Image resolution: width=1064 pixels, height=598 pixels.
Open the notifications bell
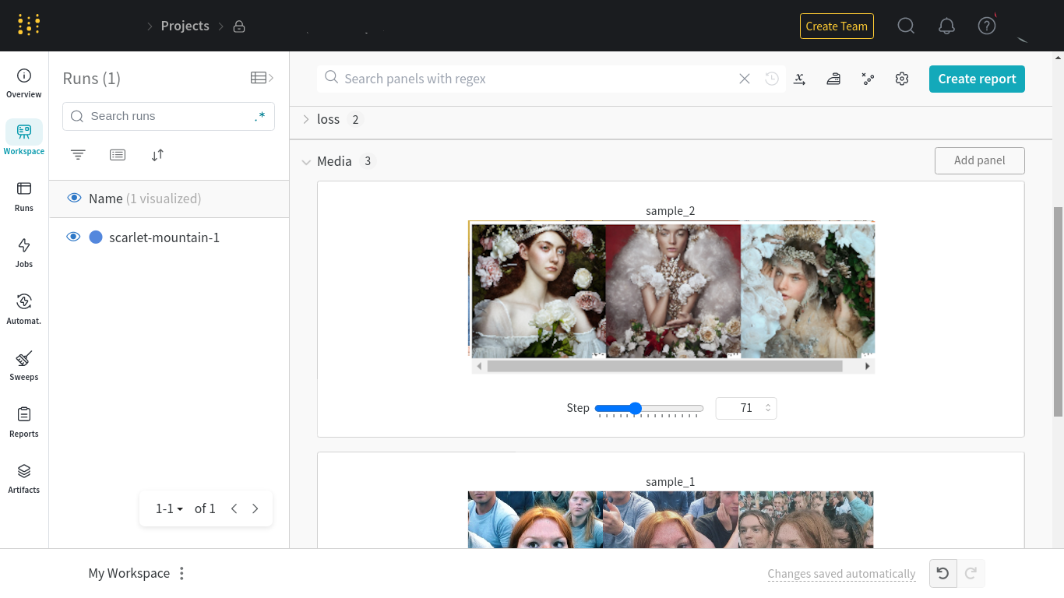[x=946, y=26]
